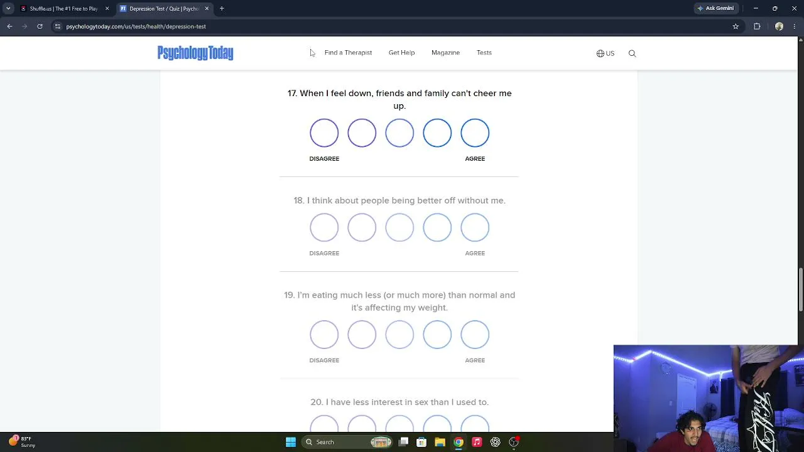This screenshot has width=804, height=452.
Task: Choose the second circle for question 19
Action: [362, 335]
